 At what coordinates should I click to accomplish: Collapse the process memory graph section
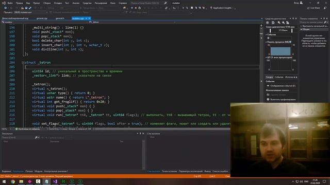pyautogui.click(x=266, y=42)
